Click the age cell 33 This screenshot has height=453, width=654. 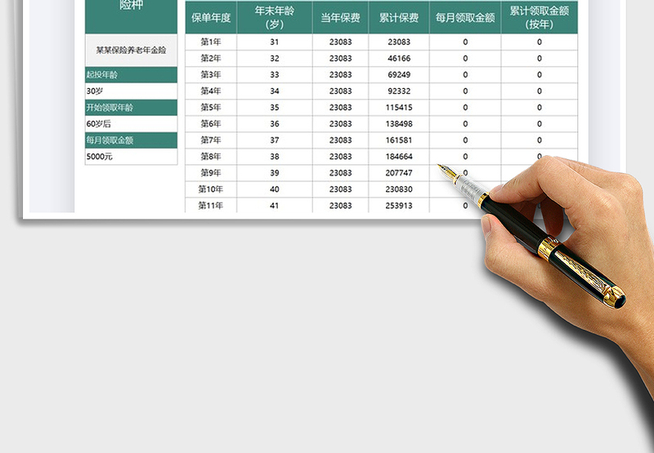(275, 74)
